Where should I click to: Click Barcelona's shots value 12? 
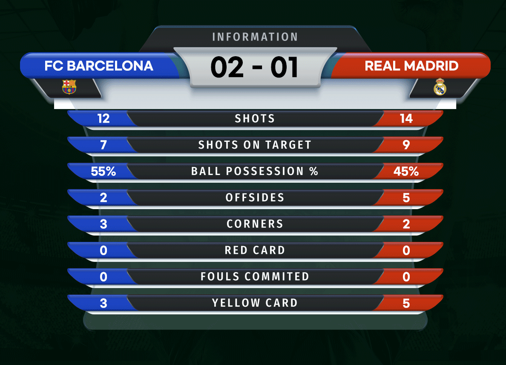coord(103,119)
